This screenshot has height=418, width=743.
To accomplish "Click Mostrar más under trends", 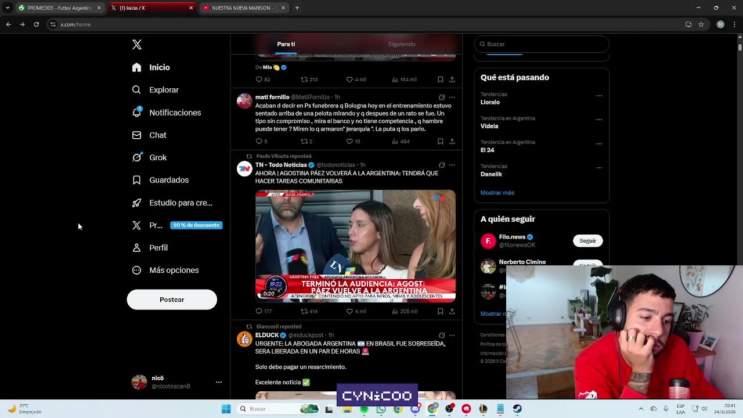I will (497, 193).
